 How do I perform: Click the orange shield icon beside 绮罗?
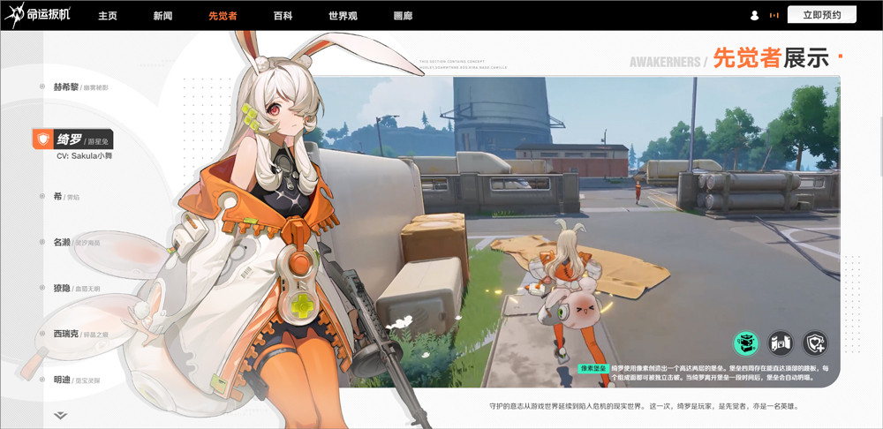click(42, 139)
